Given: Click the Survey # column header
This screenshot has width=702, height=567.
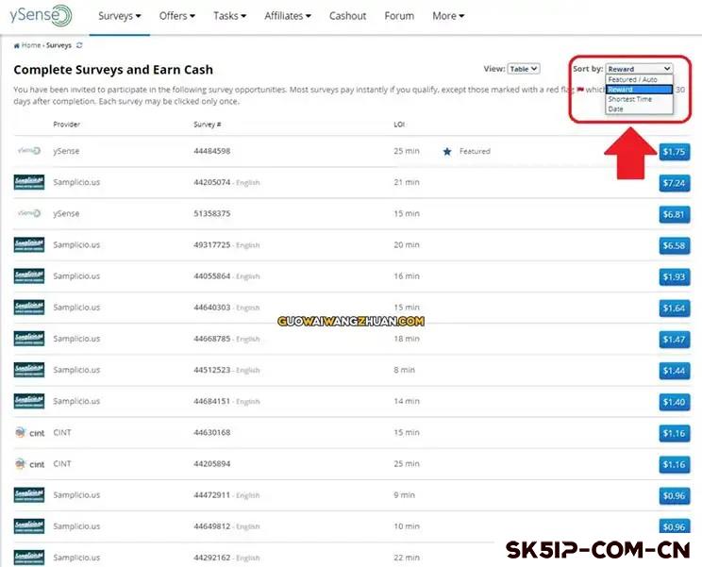Looking at the screenshot, I should click(x=208, y=125).
